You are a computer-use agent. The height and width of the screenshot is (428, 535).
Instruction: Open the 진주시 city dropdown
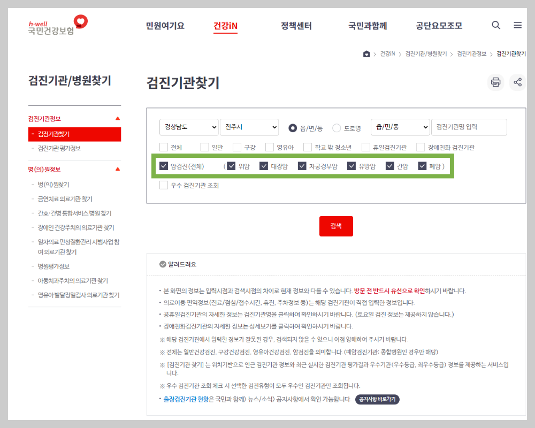(249, 127)
